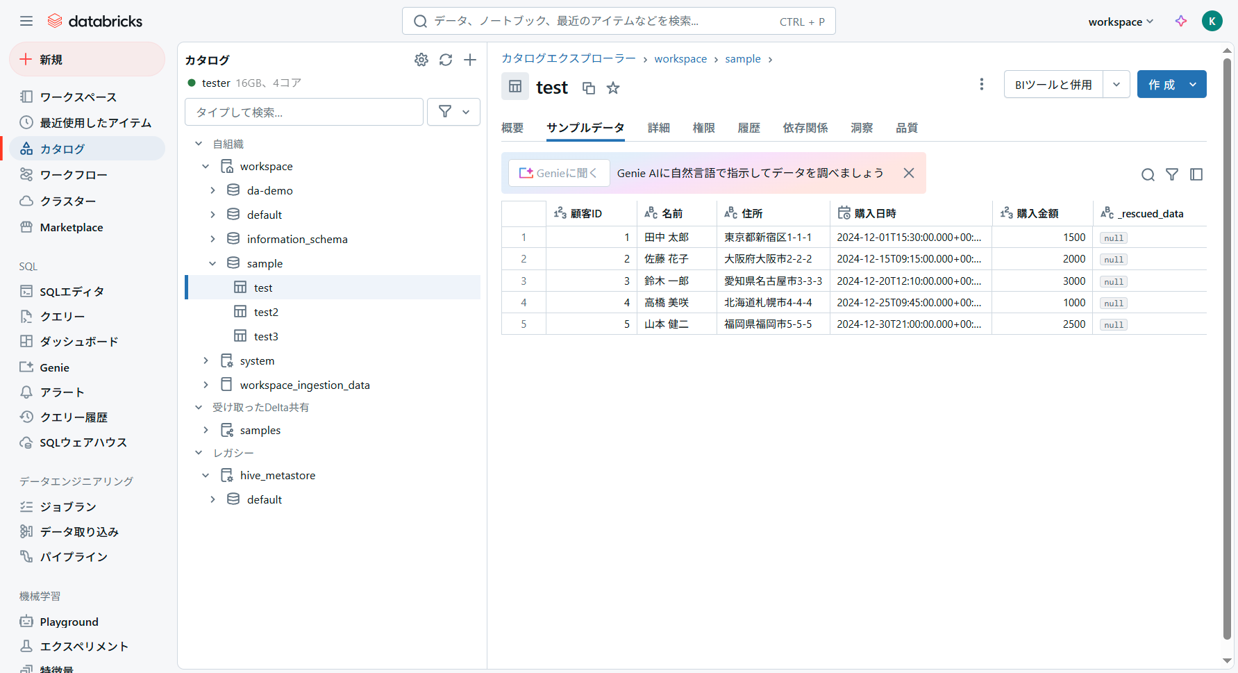Open Marketplace in sidebar
Viewport: 1238px width, 673px height.
[87, 227]
